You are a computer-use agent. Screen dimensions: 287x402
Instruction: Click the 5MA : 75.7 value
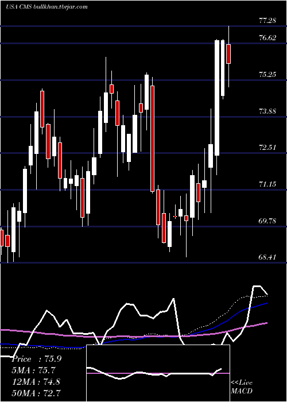pyautogui.click(x=34, y=370)
